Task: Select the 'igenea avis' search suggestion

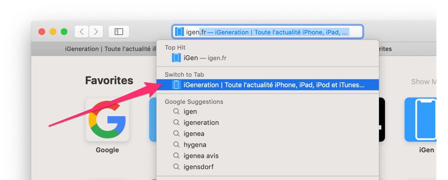Action: coord(268,156)
